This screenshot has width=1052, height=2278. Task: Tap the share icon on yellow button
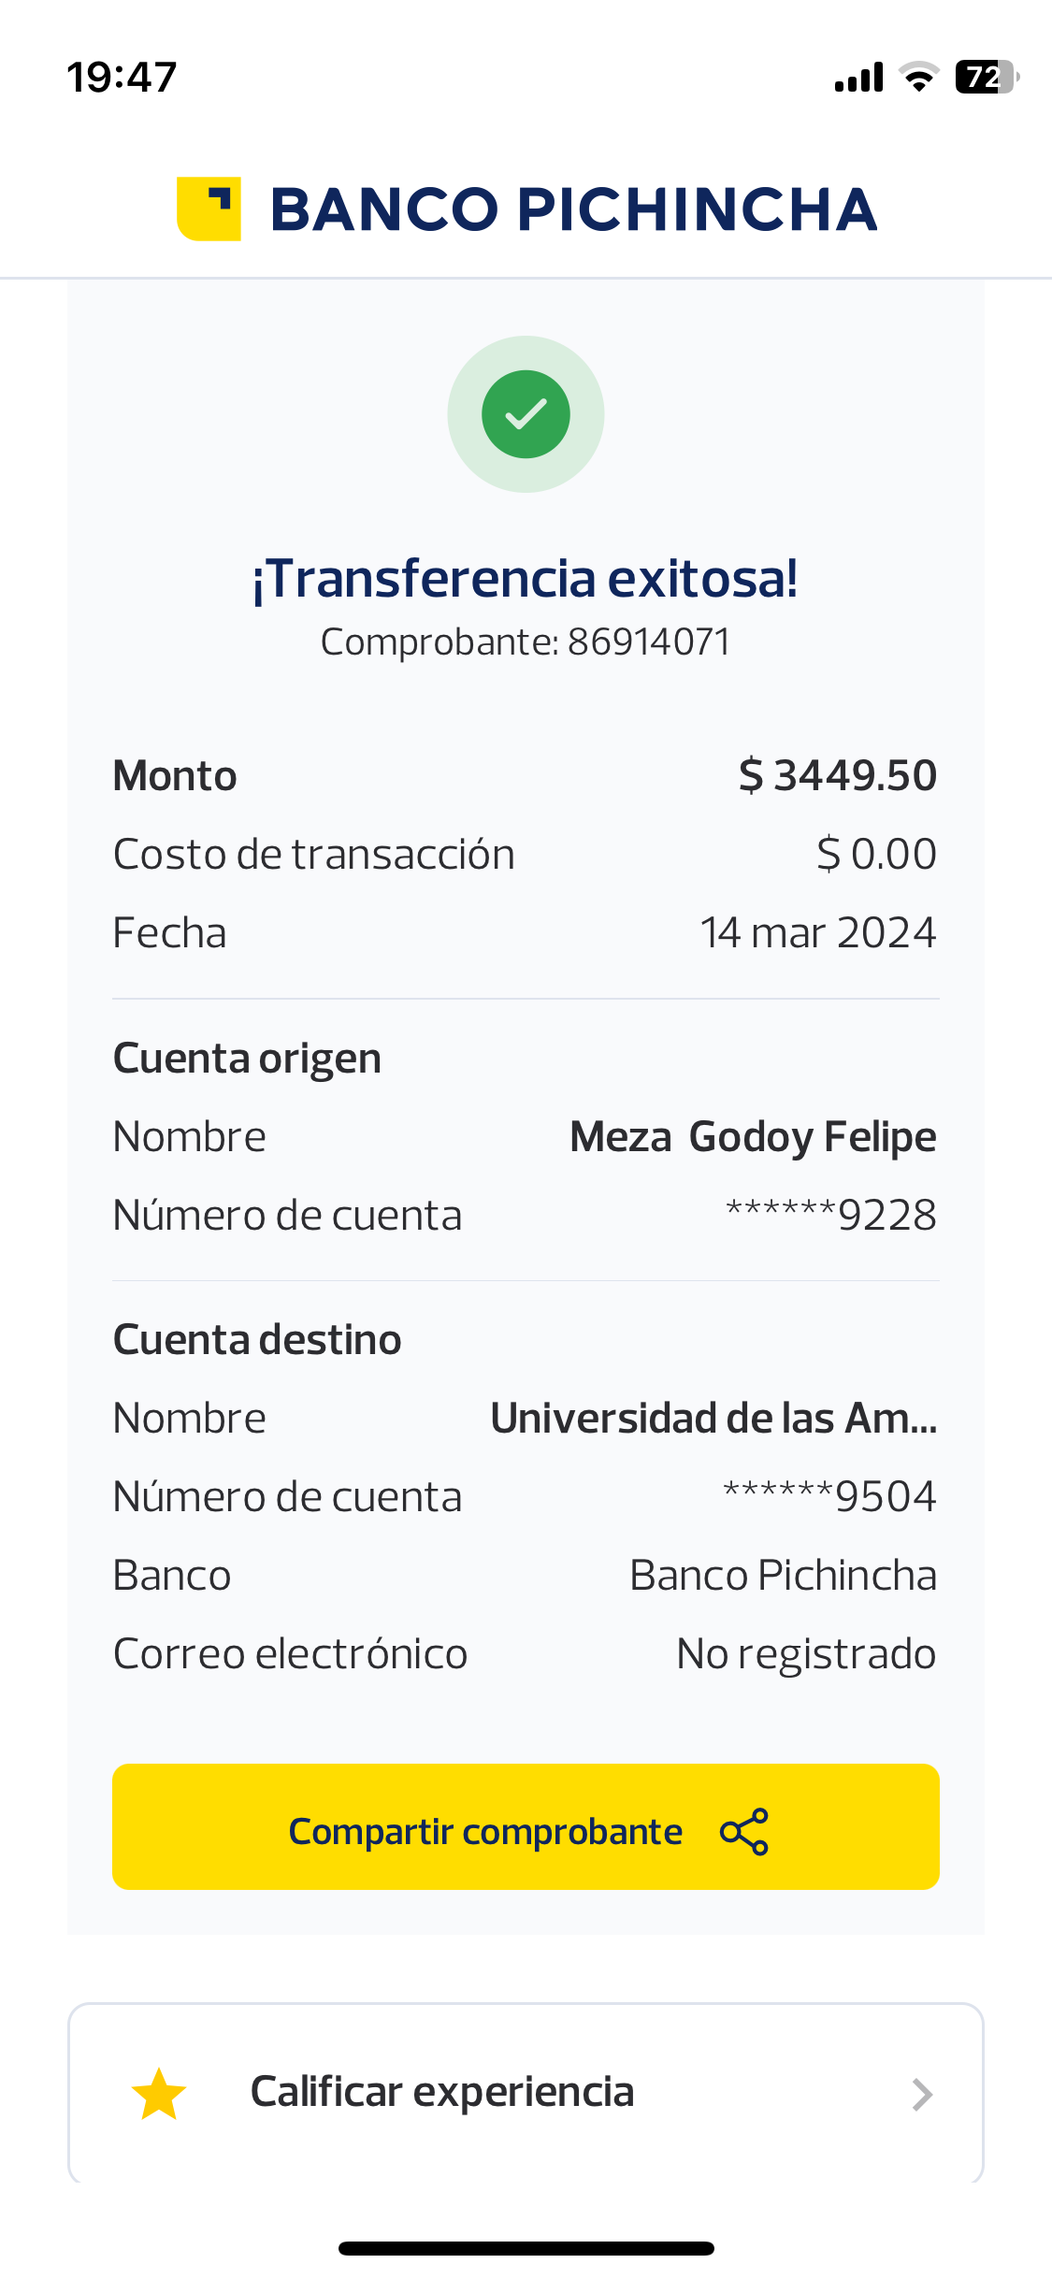744,1831
